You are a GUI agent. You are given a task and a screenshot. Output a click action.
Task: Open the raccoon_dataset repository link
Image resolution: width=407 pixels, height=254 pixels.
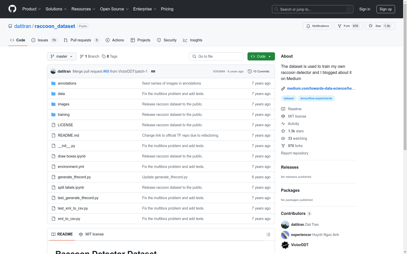coord(55,26)
